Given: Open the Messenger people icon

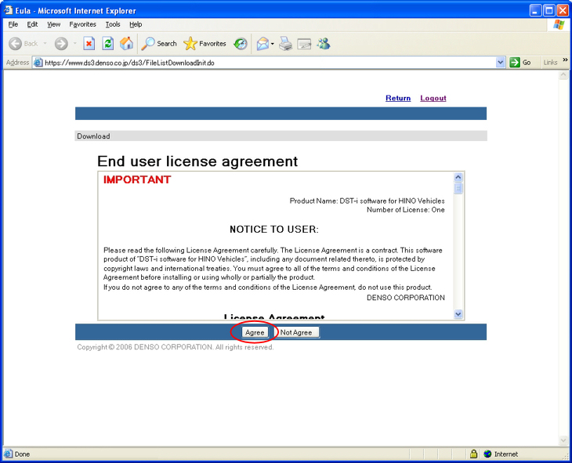Looking at the screenshot, I should coord(323,44).
